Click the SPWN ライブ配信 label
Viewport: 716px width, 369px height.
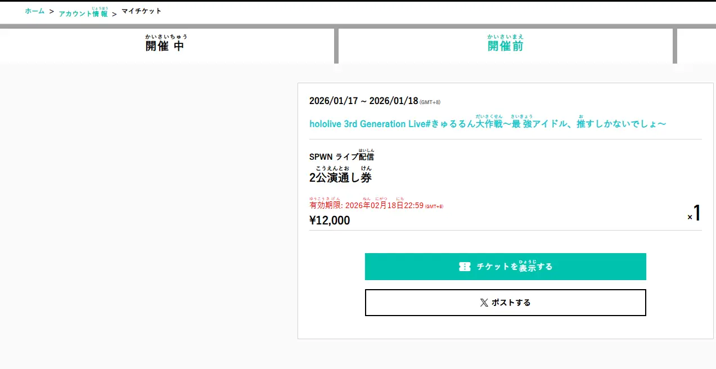341,156
